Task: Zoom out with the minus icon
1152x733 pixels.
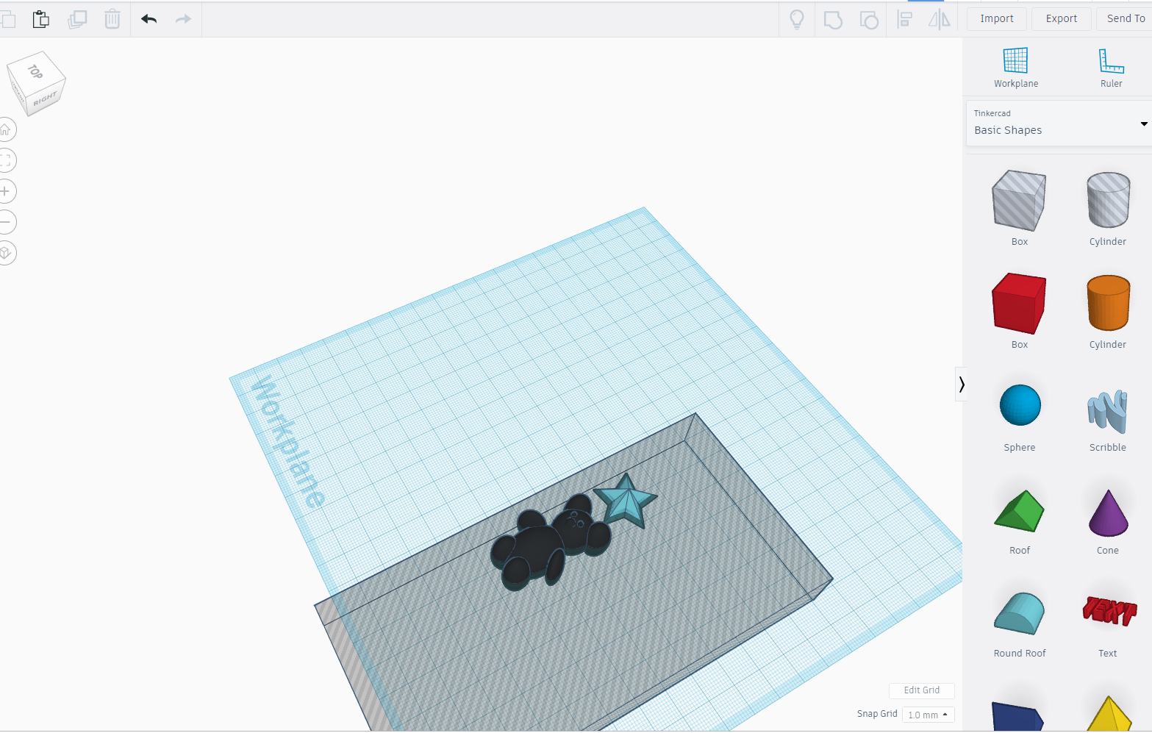Action: (x=4, y=222)
